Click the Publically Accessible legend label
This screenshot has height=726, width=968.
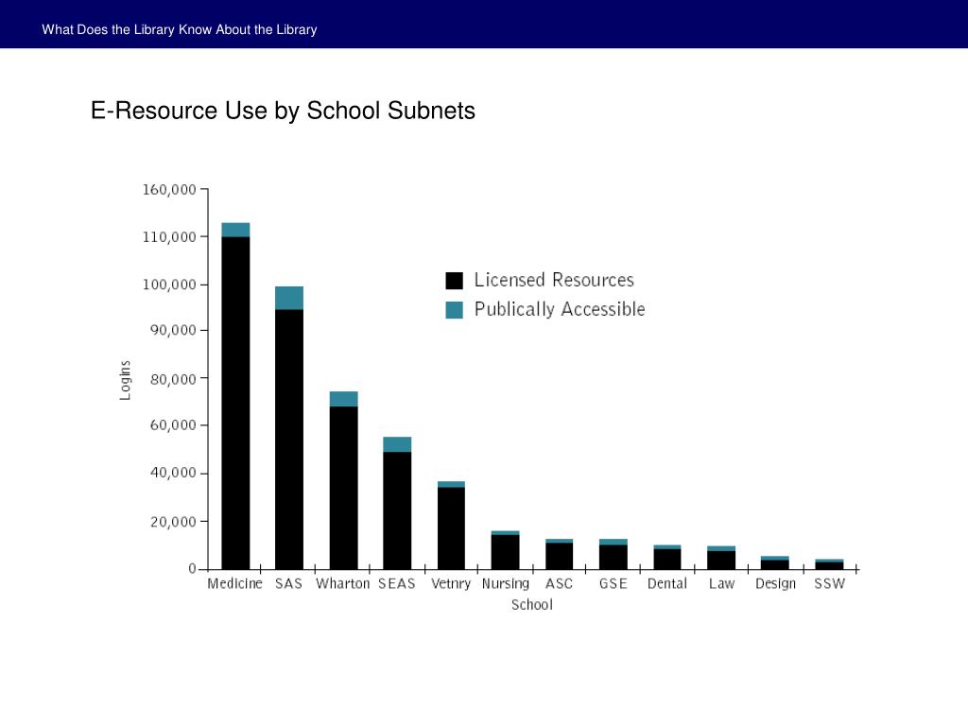pyautogui.click(x=560, y=309)
